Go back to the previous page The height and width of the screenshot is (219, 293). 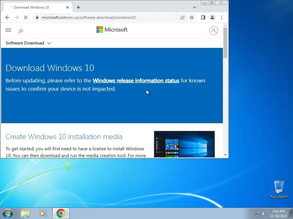coord(7,17)
